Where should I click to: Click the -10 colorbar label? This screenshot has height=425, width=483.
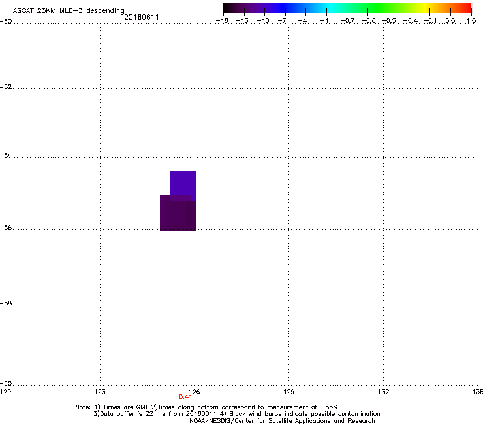pyautogui.click(x=263, y=21)
